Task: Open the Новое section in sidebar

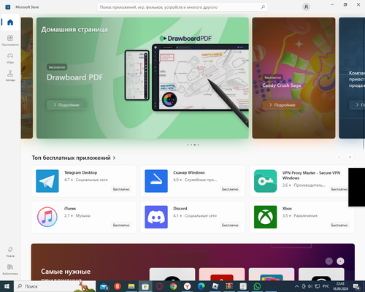Action: click(x=10, y=252)
